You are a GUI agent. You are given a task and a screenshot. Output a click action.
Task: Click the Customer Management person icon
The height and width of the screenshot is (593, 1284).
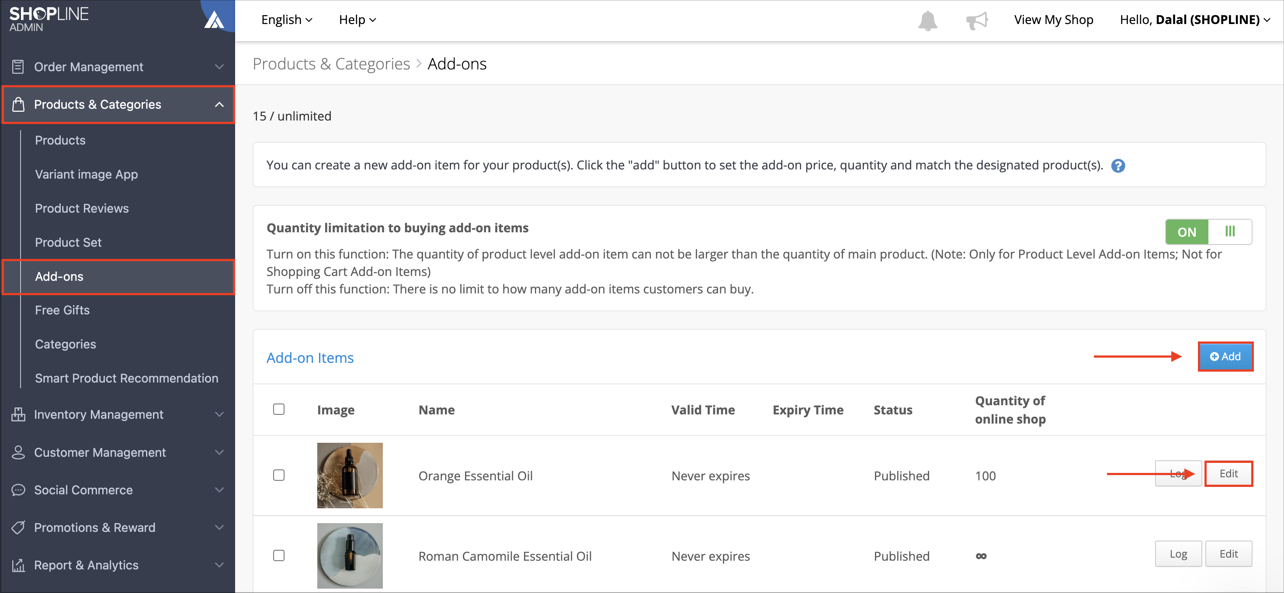[18, 452]
